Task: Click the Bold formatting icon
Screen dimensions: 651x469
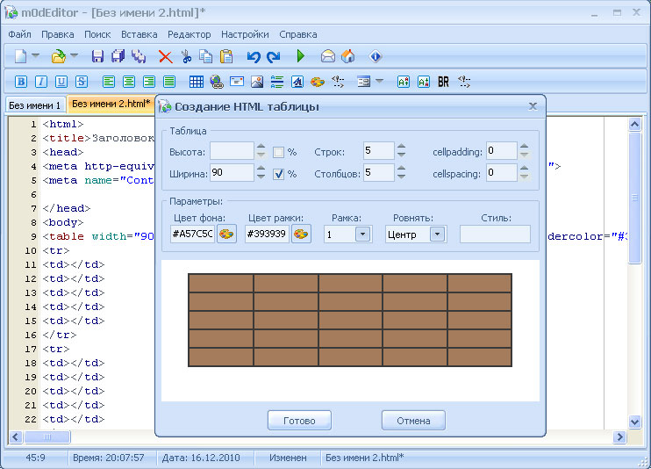Action: [x=21, y=82]
